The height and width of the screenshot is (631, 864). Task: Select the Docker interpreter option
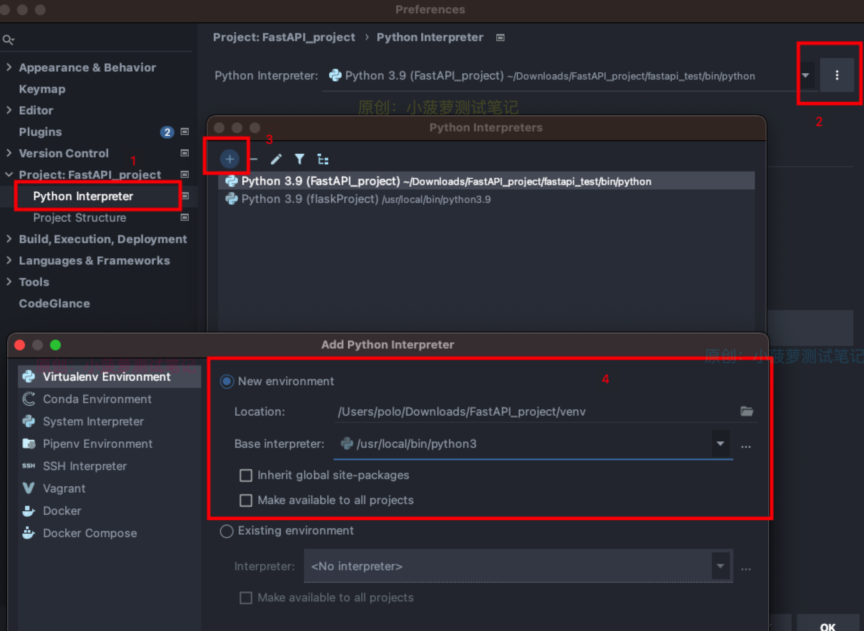(x=109, y=511)
